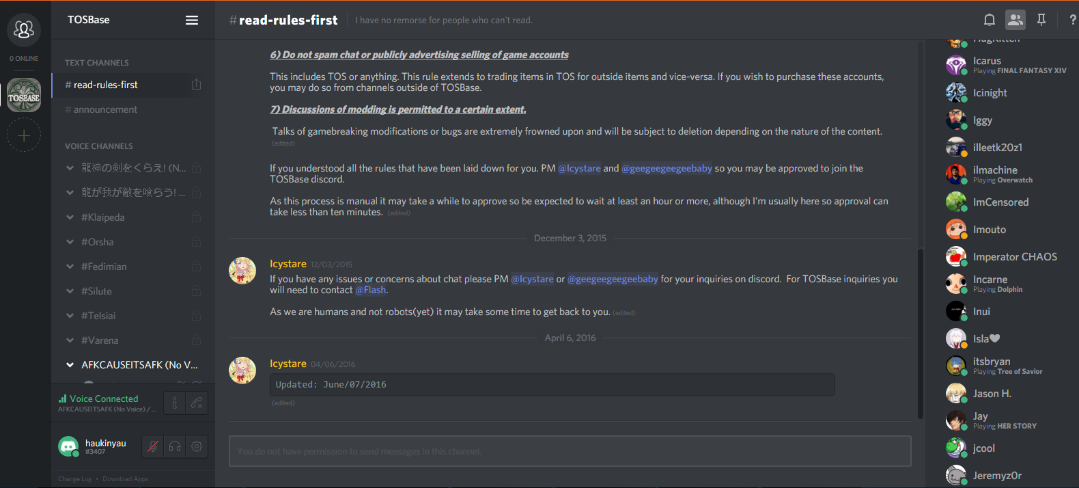
Task: Show pinned messages via the pin icon
Action: [1041, 20]
